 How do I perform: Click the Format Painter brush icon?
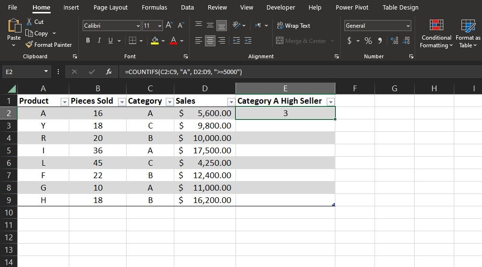pos(29,45)
